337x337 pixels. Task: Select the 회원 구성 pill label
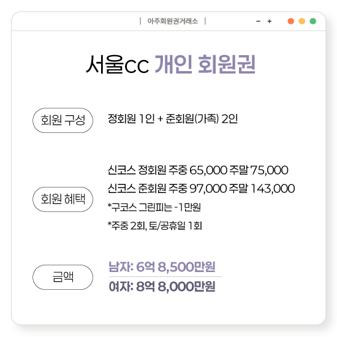(62, 120)
